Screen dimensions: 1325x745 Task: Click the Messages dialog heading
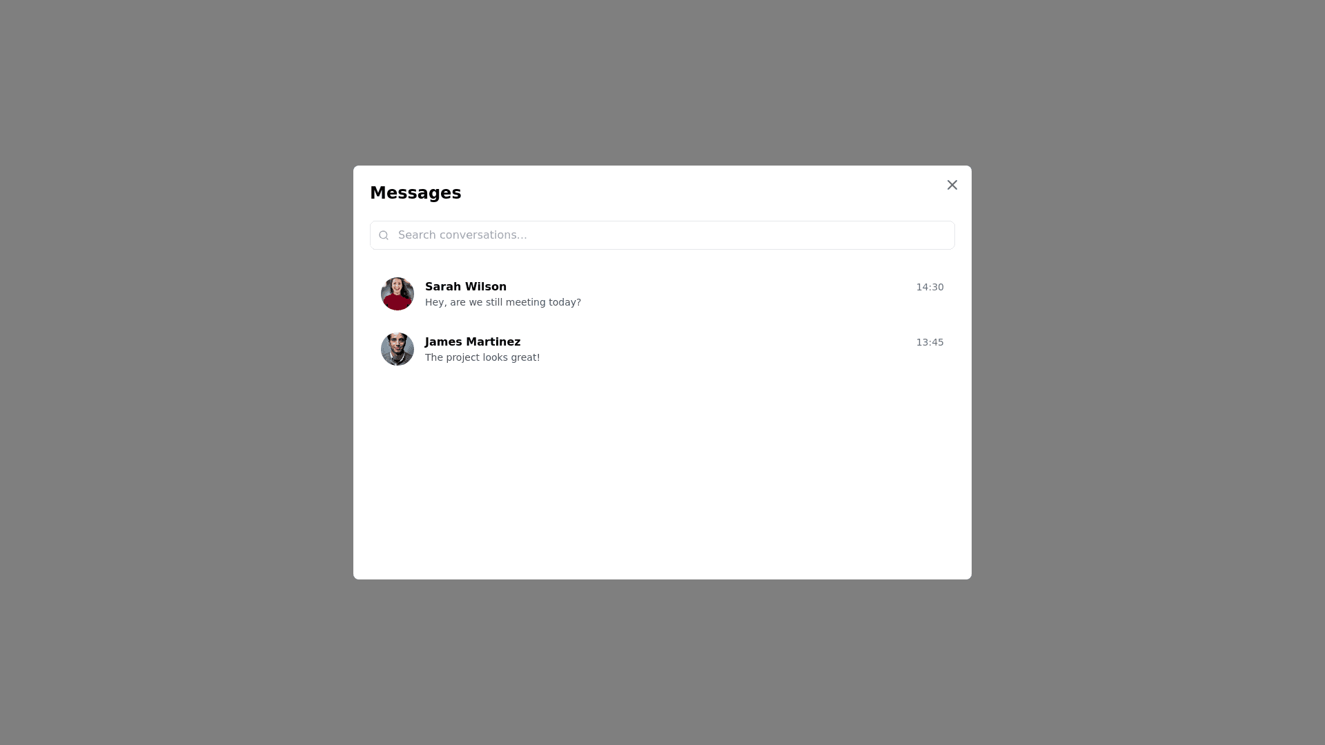click(x=415, y=193)
